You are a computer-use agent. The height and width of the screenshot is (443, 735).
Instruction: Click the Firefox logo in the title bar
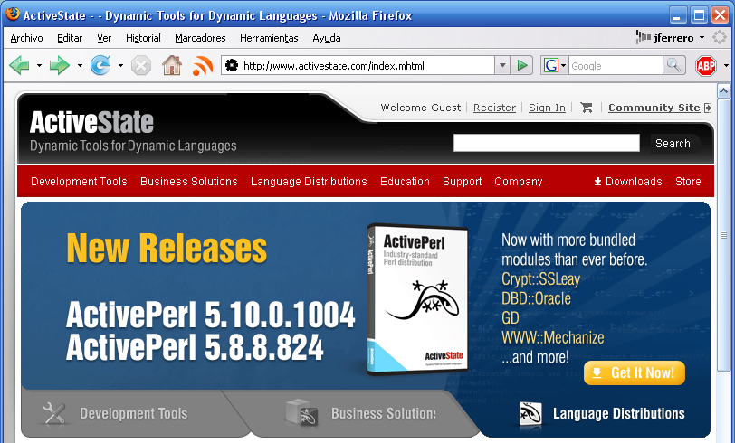[13, 14]
